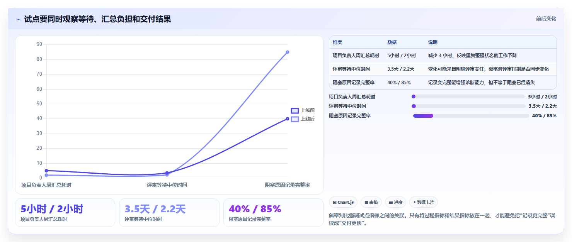
Task: Click the 维度 column header
Action: (x=337, y=42)
